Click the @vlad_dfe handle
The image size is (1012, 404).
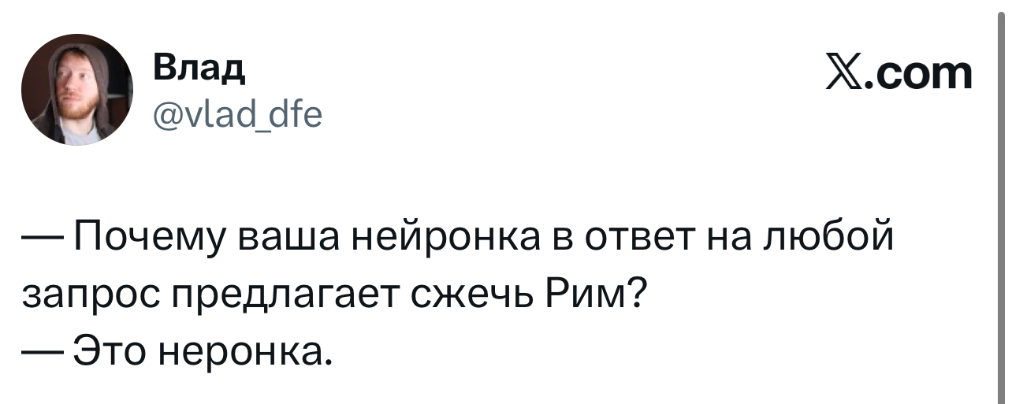point(236,116)
